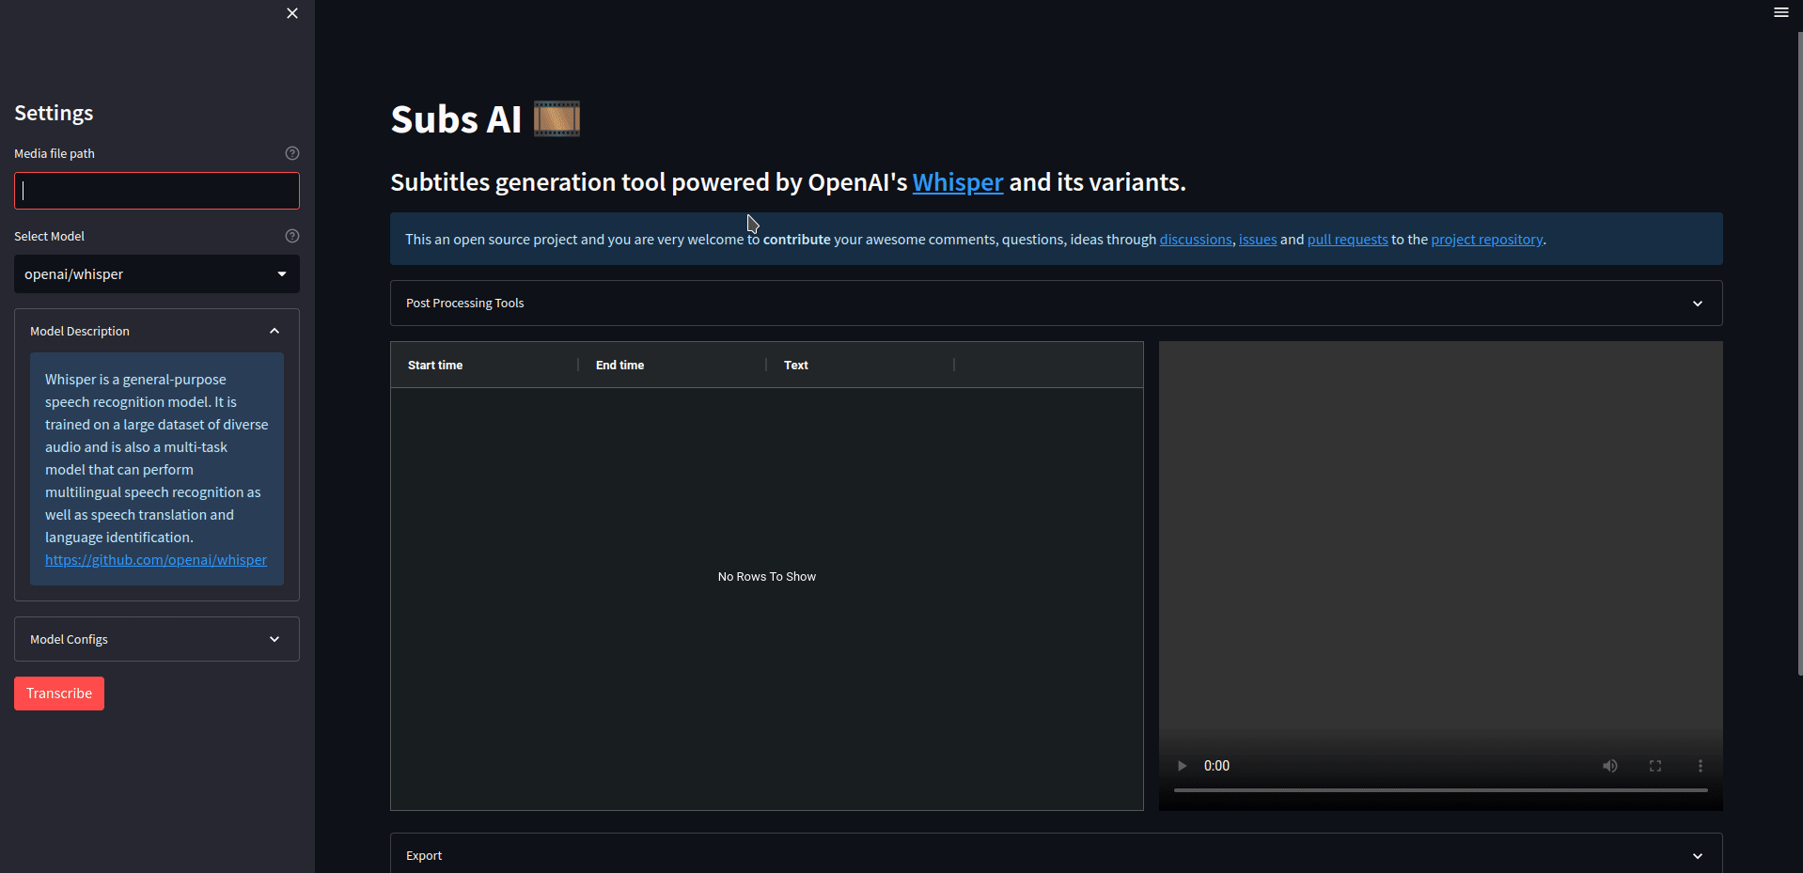Click the Media file path input field

point(157,191)
